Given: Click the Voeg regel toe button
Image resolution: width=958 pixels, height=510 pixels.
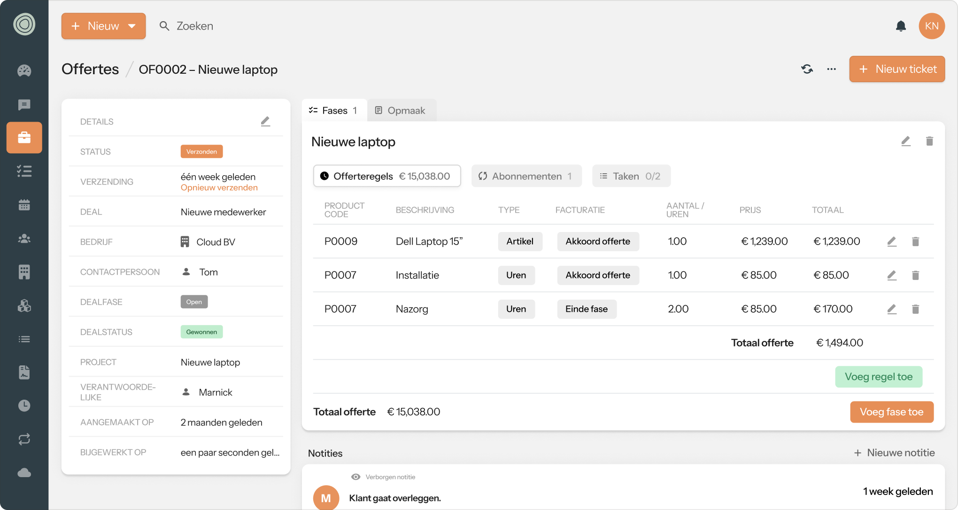Looking at the screenshot, I should tap(878, 377).
